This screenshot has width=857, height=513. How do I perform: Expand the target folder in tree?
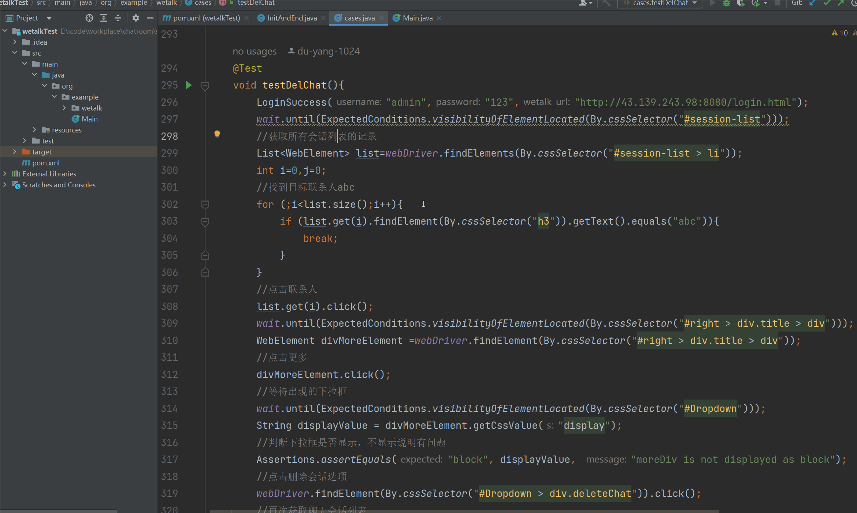coord(15,152)
